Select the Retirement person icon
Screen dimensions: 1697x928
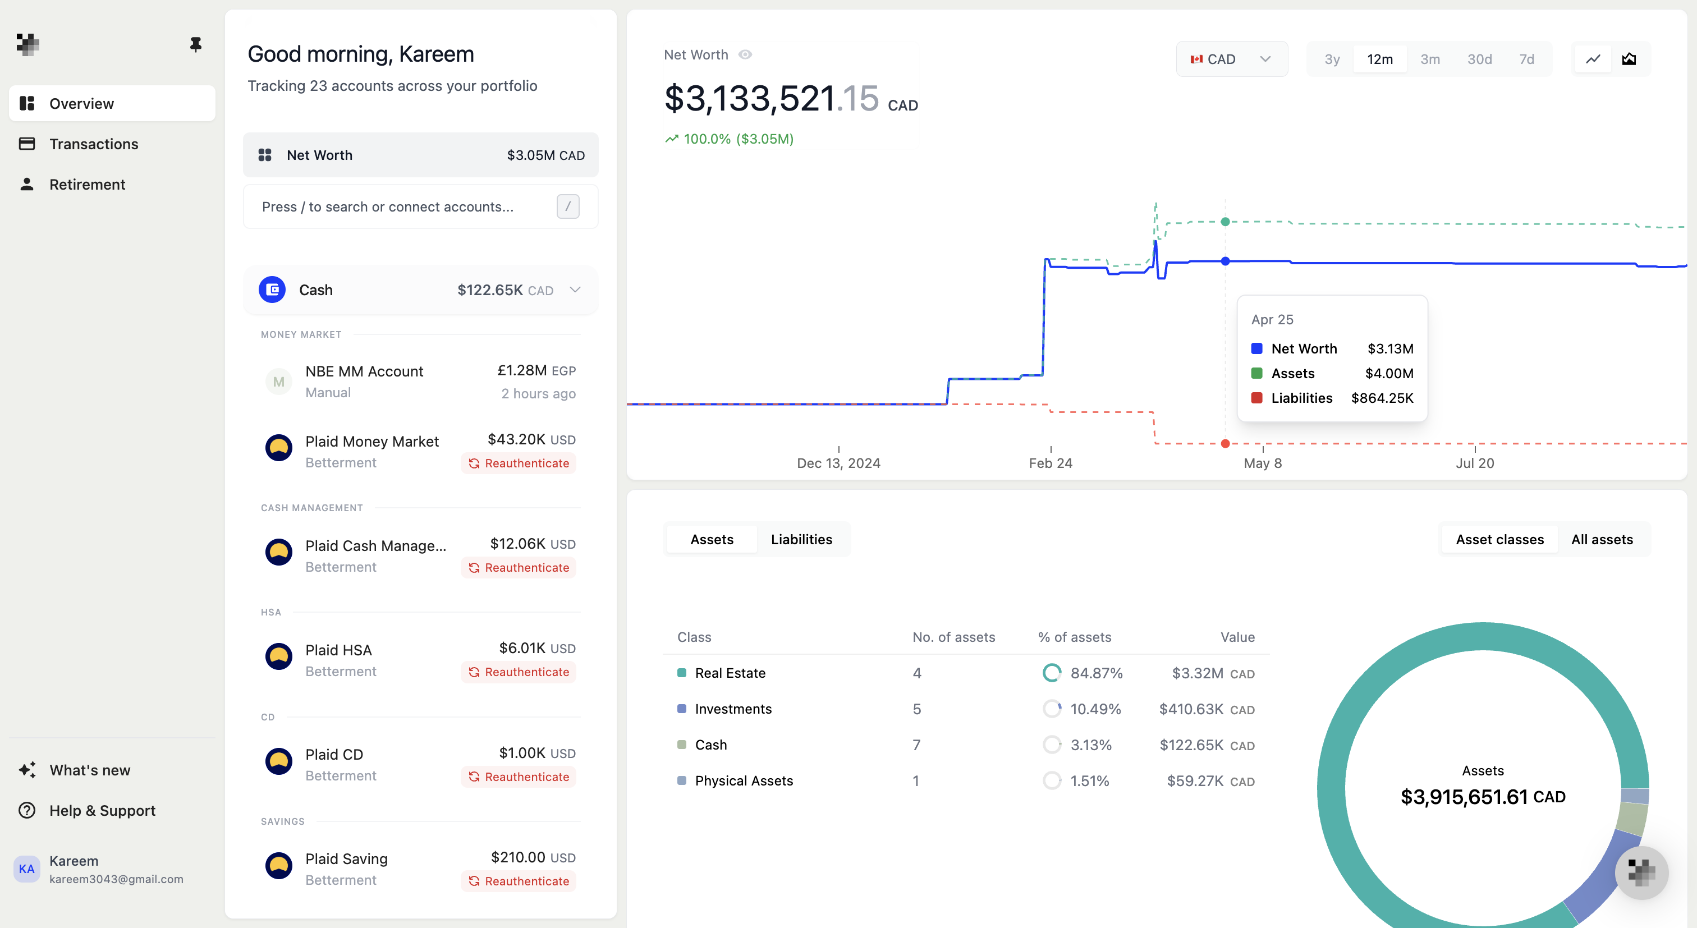click(27, 185)
